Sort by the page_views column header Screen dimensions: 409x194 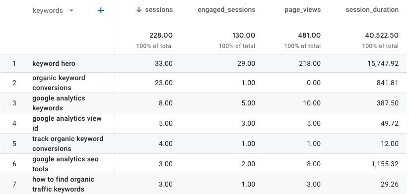[303, 9]
